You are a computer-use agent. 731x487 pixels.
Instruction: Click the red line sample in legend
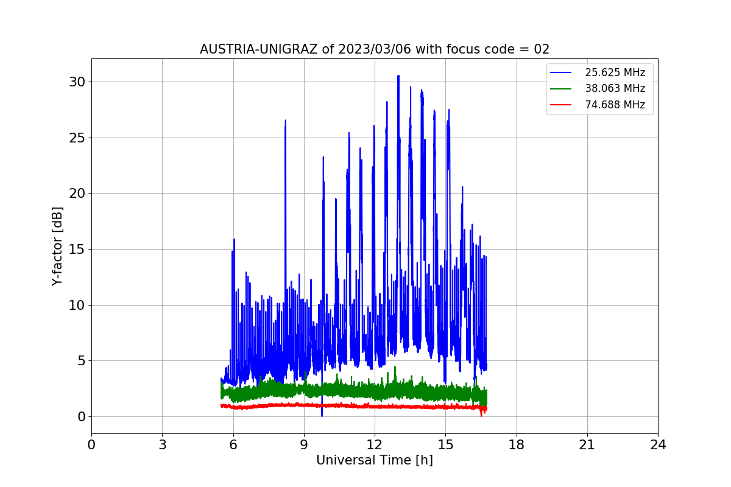pyautogui.click(x=561, y=105)
